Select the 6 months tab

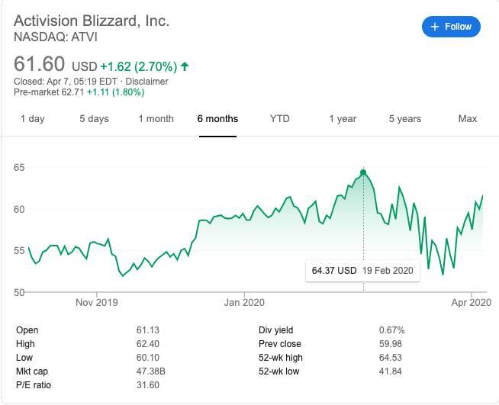(x=217, y=119)
